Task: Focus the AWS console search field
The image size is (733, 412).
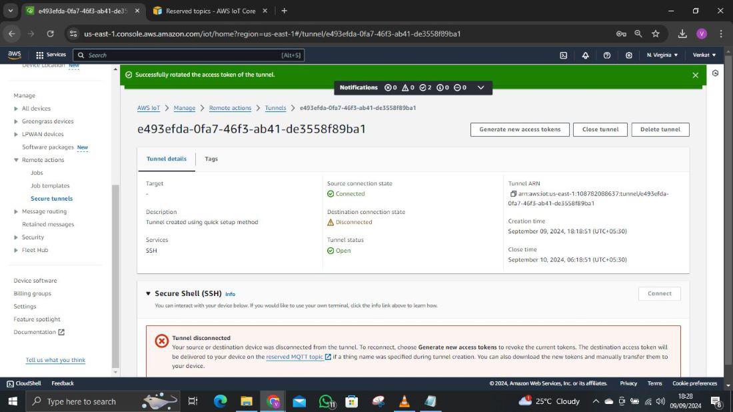Action: 189,55
